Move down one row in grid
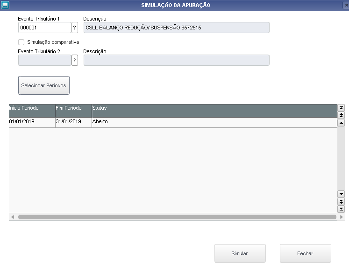The width and height of the screenshot is (349, 266). 341,194
